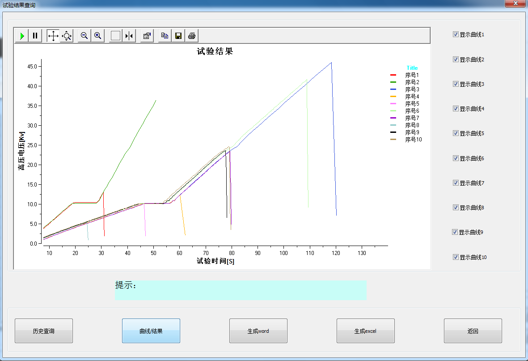The width and height of the screenshot is (528, 361).
Task: Zoom out using the minus magnifier icon
Action: (x=84, y=36)
